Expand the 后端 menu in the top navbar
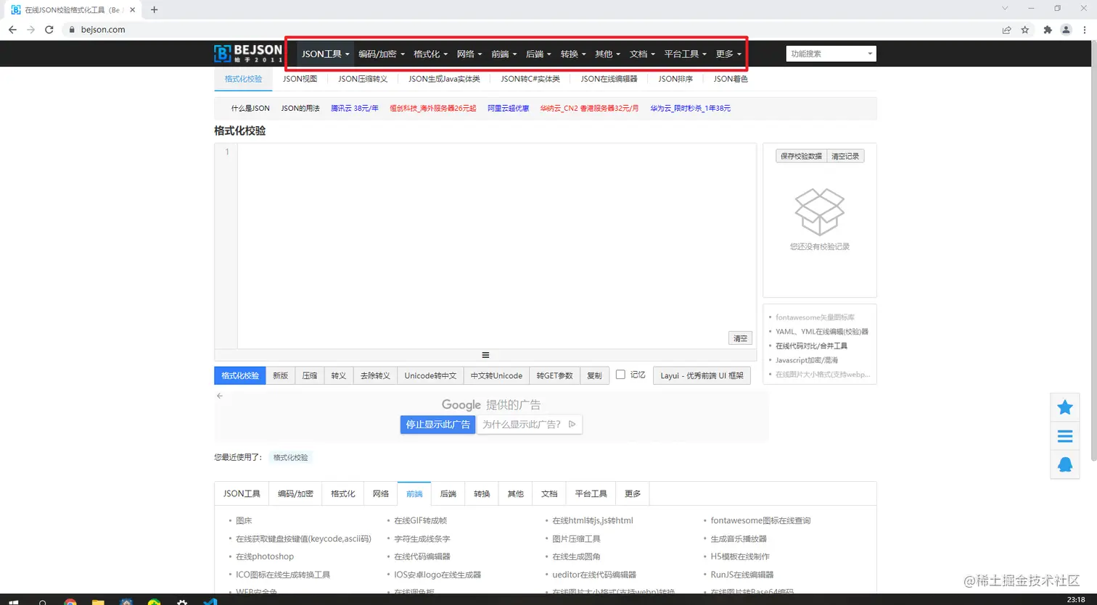 pos(538,54)
